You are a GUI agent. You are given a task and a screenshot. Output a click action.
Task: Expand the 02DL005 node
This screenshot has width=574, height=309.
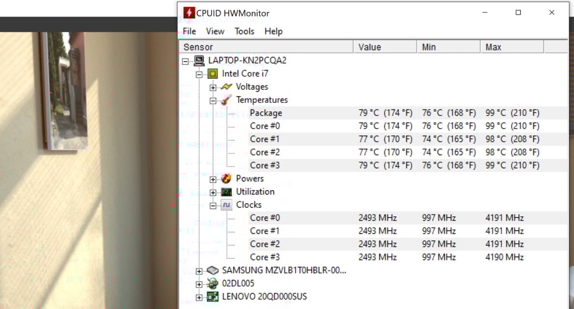[199, 284]
